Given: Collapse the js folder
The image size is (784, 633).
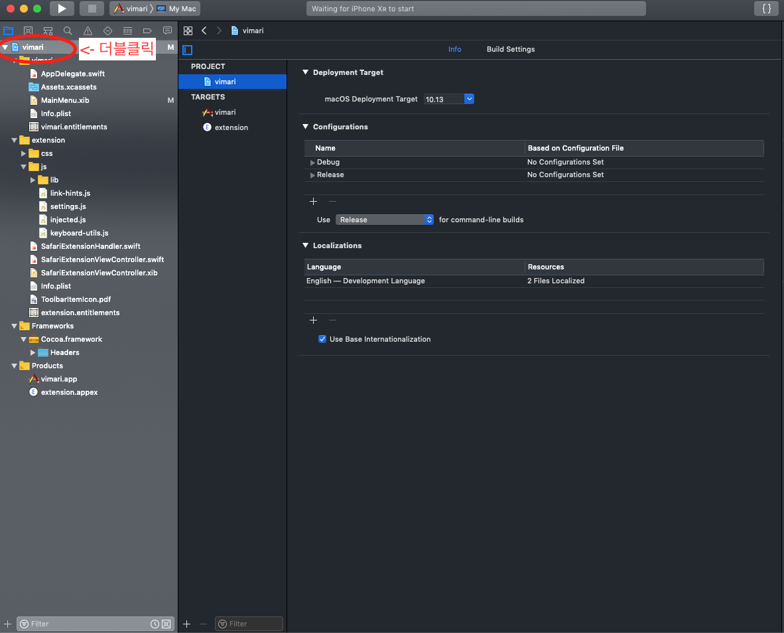Looking at the screenshot, I should (23, 167).
